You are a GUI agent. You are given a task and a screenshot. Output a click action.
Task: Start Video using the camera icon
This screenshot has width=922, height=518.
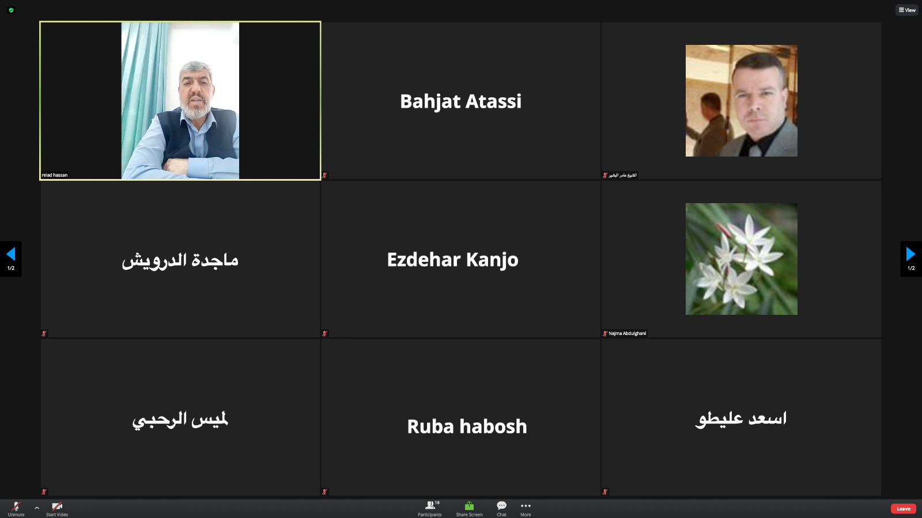57,508
